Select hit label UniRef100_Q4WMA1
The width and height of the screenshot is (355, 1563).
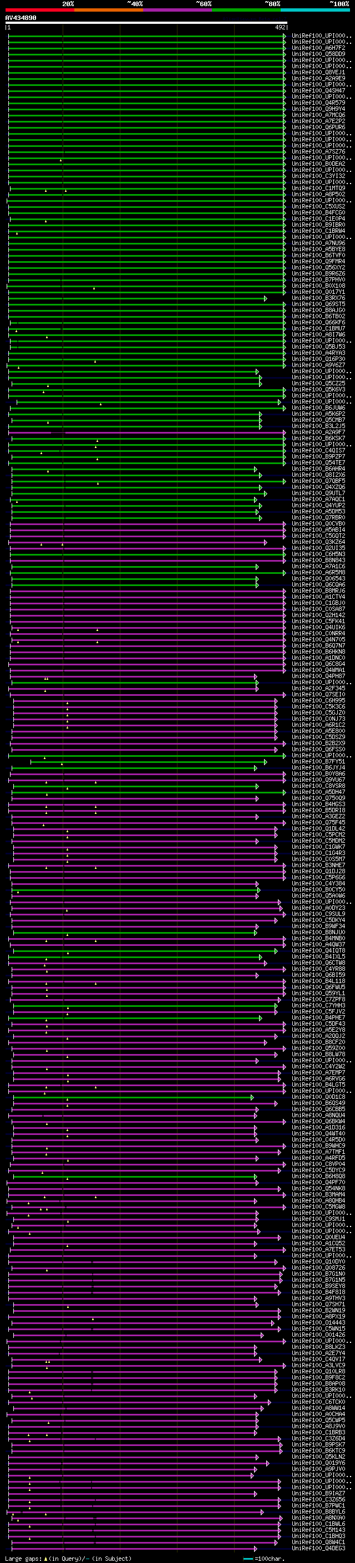318,670
